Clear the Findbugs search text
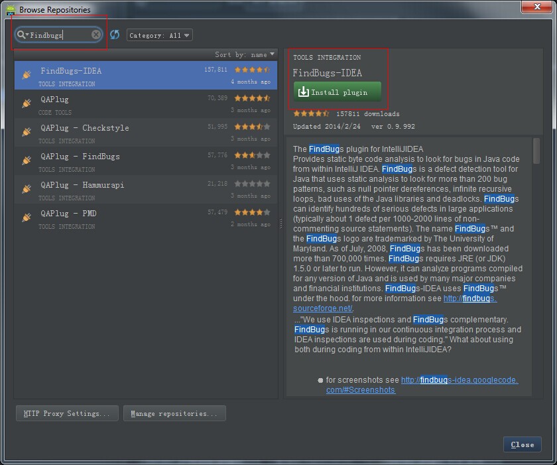This screenshot has width=557, height=465. pos(96,34)
